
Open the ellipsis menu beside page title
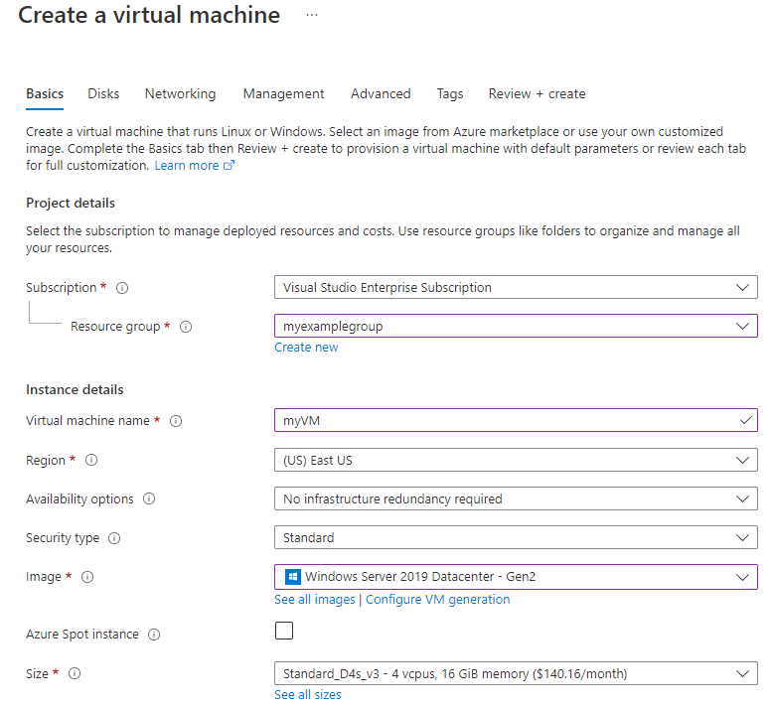pyautogui.click(x=312, y=16)
